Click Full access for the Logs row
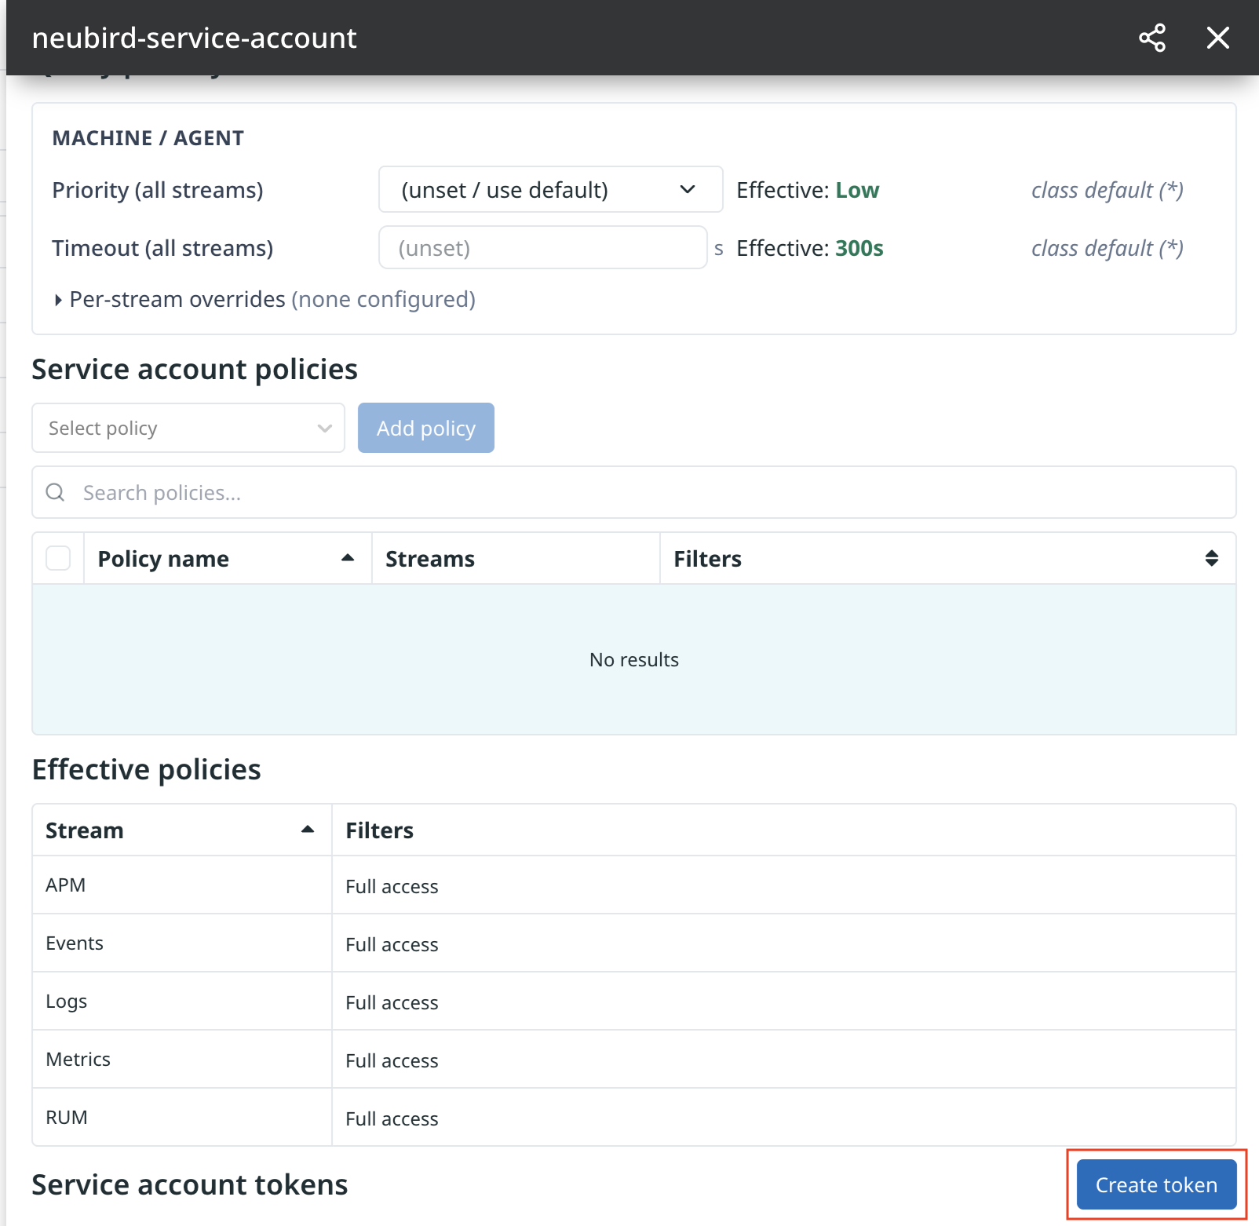The height and width of the screenshot is (1226, 1259). [392, 1002]
